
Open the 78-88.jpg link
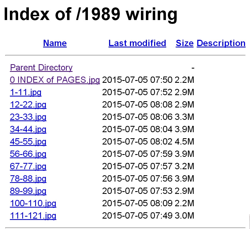28,179
